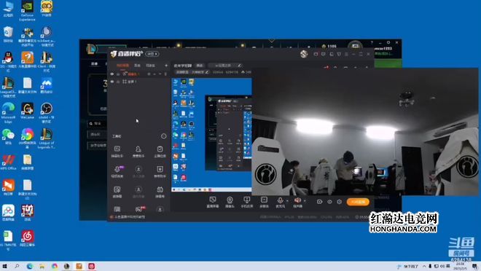Open mode pill beside streaming app logo
Image resolution: width=481 pixels, height=271 pixels.
(152, 54)
